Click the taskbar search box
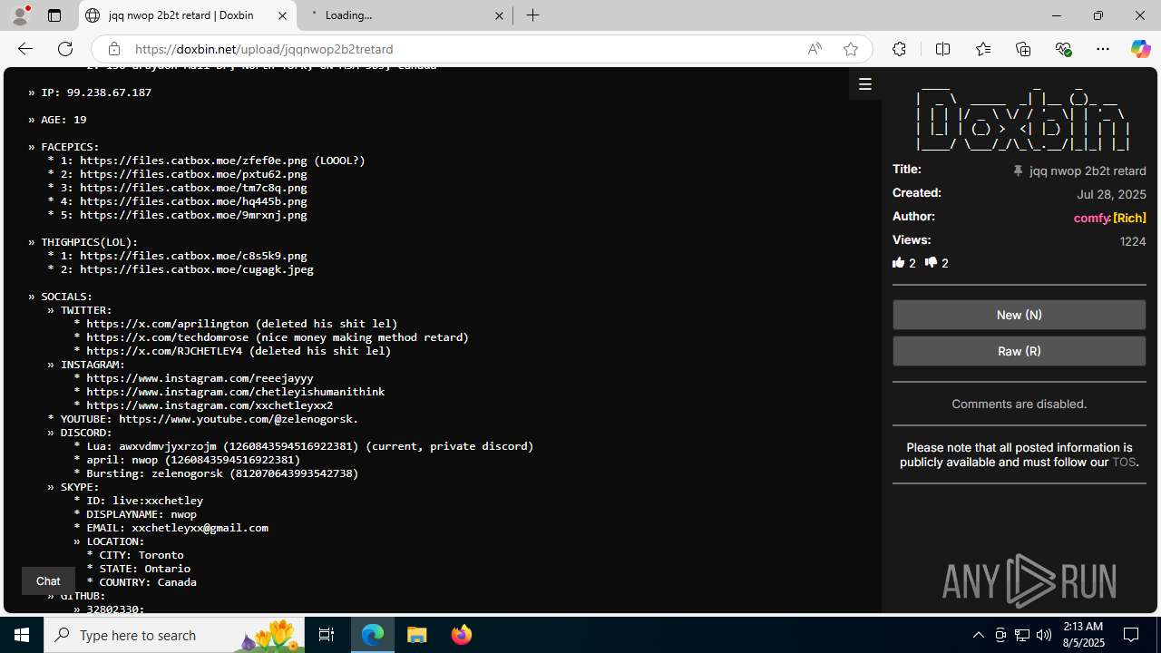 pos(175,635)
